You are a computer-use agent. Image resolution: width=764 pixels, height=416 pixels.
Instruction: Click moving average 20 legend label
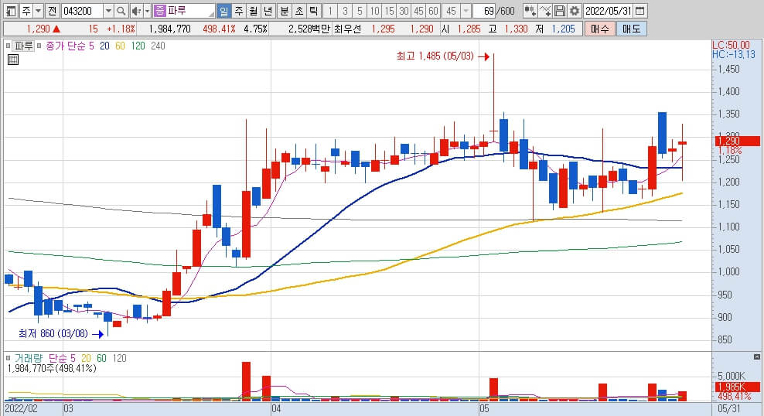click(104, 46)
